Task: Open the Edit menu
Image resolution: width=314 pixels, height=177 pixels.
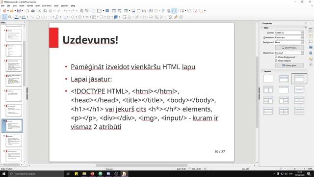Action: [8, 6]
